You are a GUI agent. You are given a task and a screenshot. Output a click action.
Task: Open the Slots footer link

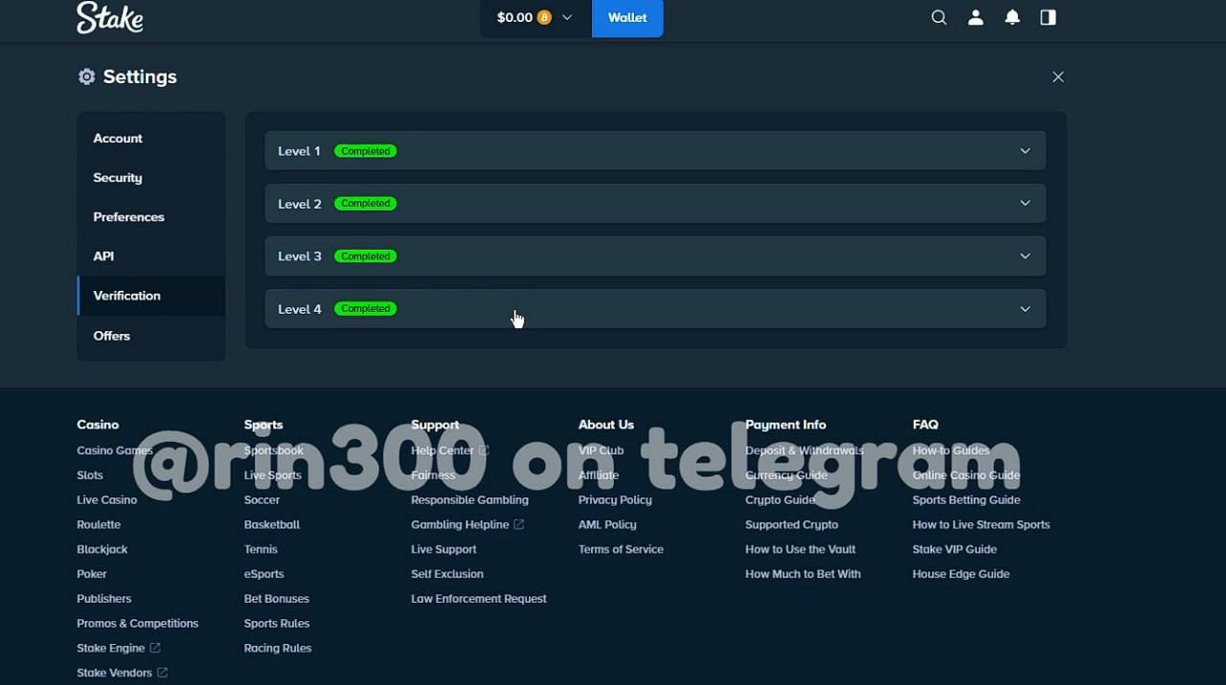click(x=90, y=475)
